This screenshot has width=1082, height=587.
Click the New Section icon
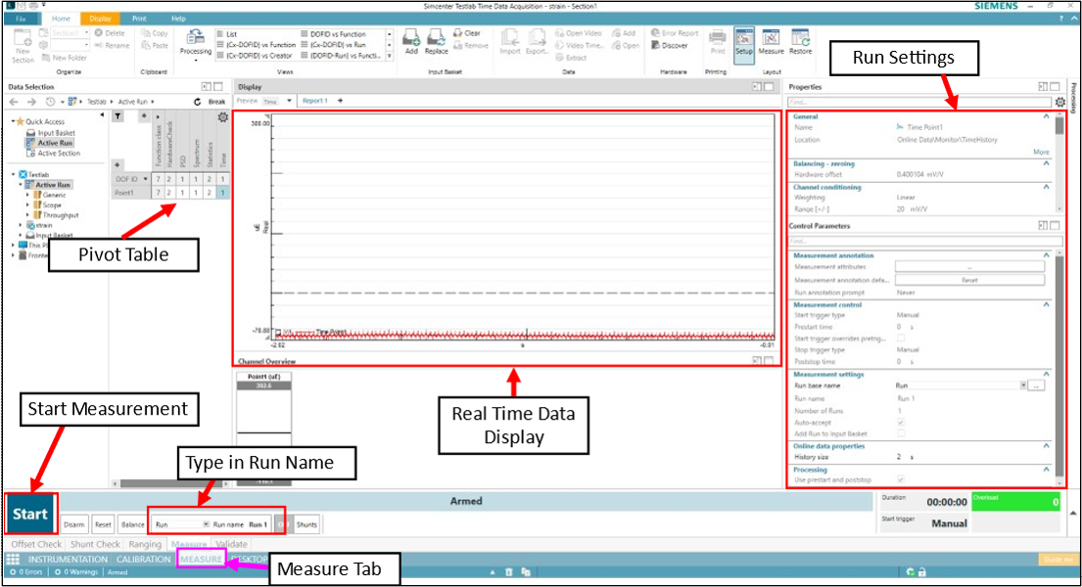(x=23, y=39)
